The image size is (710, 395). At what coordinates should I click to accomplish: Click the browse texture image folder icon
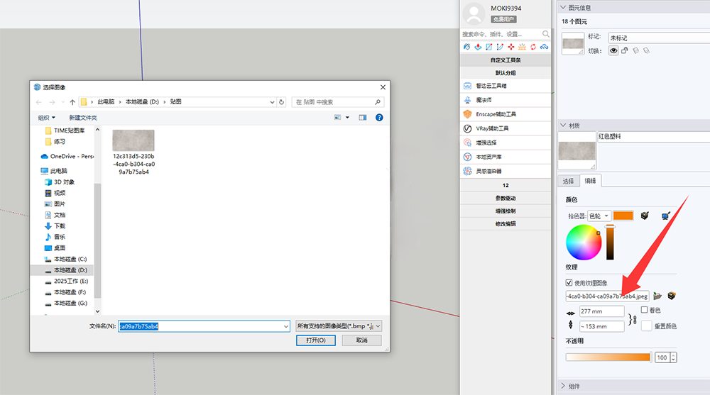coord(657,296)
